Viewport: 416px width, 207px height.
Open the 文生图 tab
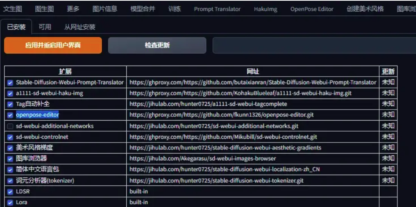[13, 9]
